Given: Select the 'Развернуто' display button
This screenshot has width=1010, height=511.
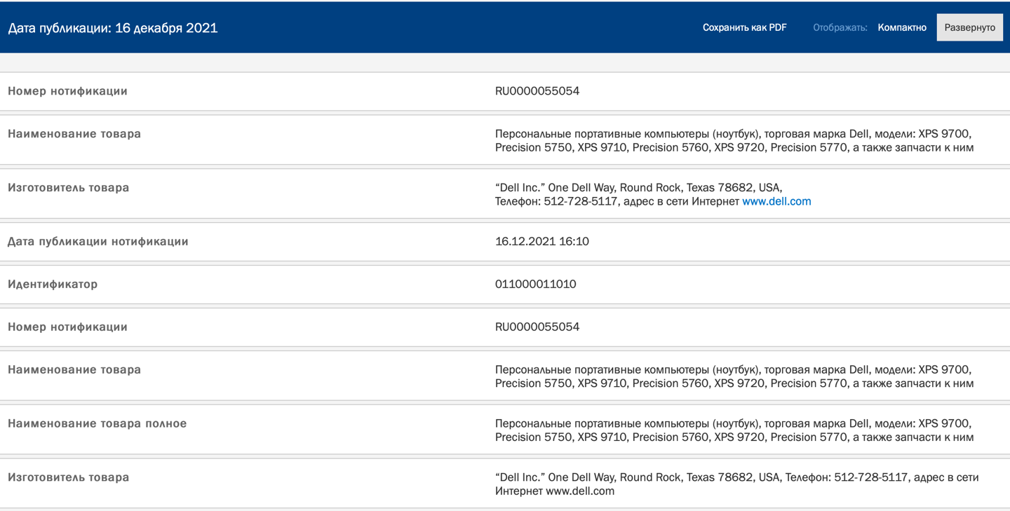Looking at the screenshot, I should (x=970, y=27).
